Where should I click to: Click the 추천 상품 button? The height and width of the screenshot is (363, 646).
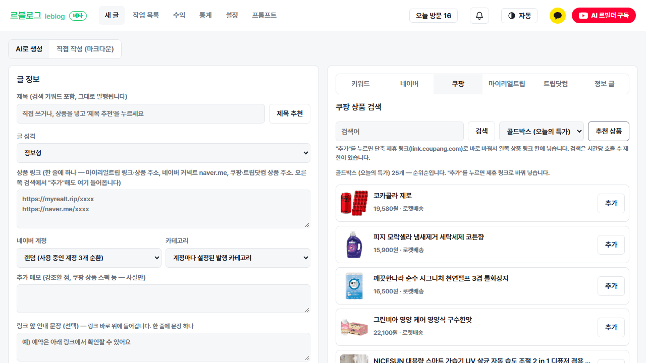[x=609, y=131]
